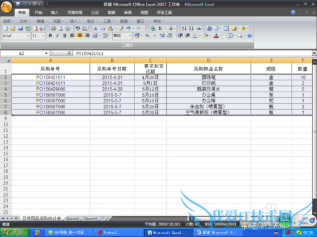Click the Cut scissors icon
The image size is (317, 237).
pyautogui.click(x=96, y=28)
